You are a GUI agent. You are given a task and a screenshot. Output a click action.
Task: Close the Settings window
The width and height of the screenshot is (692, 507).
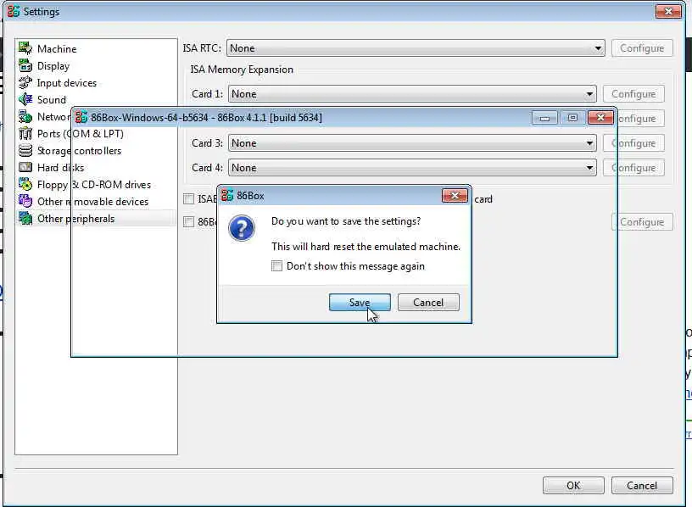[668, 11]
